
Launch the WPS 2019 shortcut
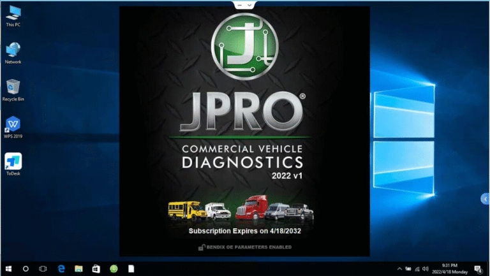click(x=13, y=127)
